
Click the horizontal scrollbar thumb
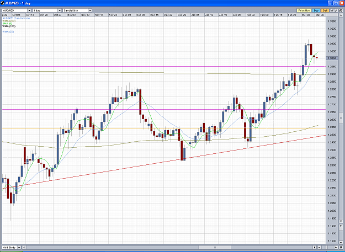click(x=215, y=248)
